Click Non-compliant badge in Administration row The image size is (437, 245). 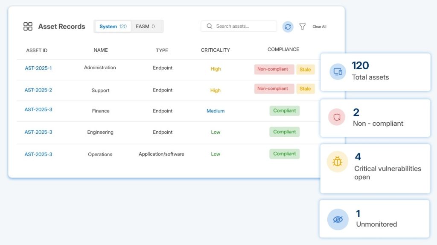pos(274,69)
